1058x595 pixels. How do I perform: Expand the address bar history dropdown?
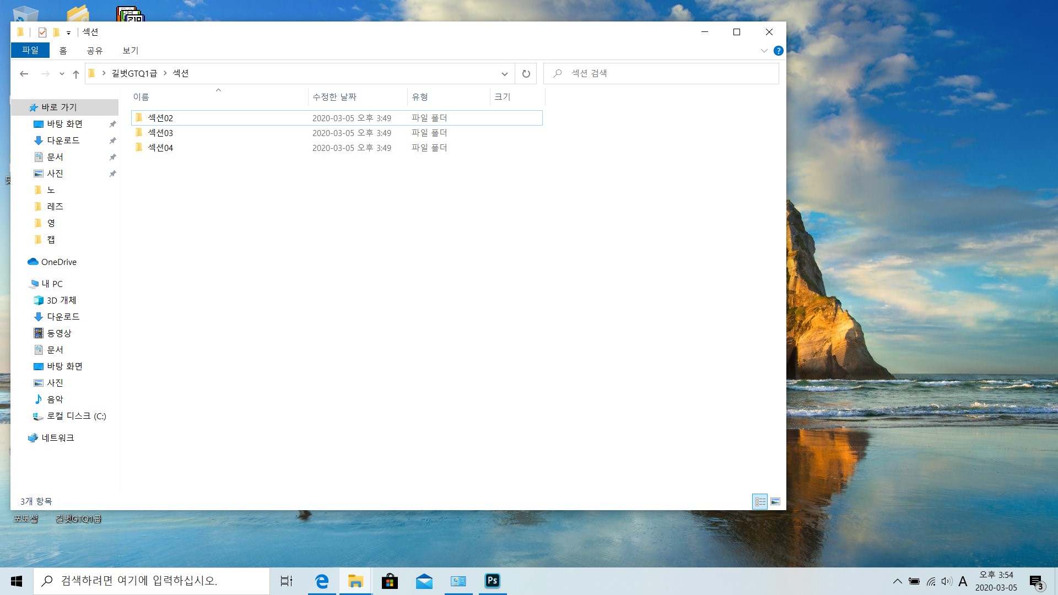(504, 74)
